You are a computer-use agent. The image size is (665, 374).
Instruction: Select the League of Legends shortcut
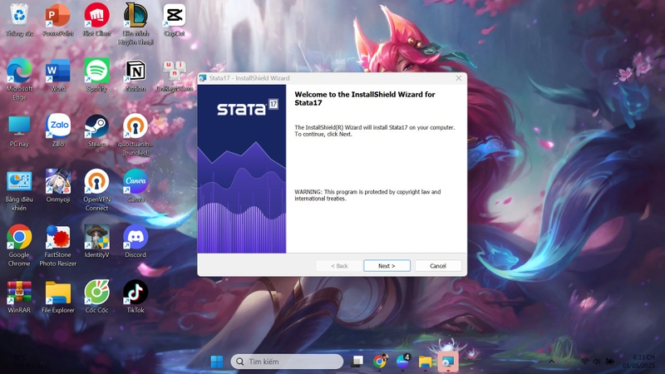[x=135, y=24]
